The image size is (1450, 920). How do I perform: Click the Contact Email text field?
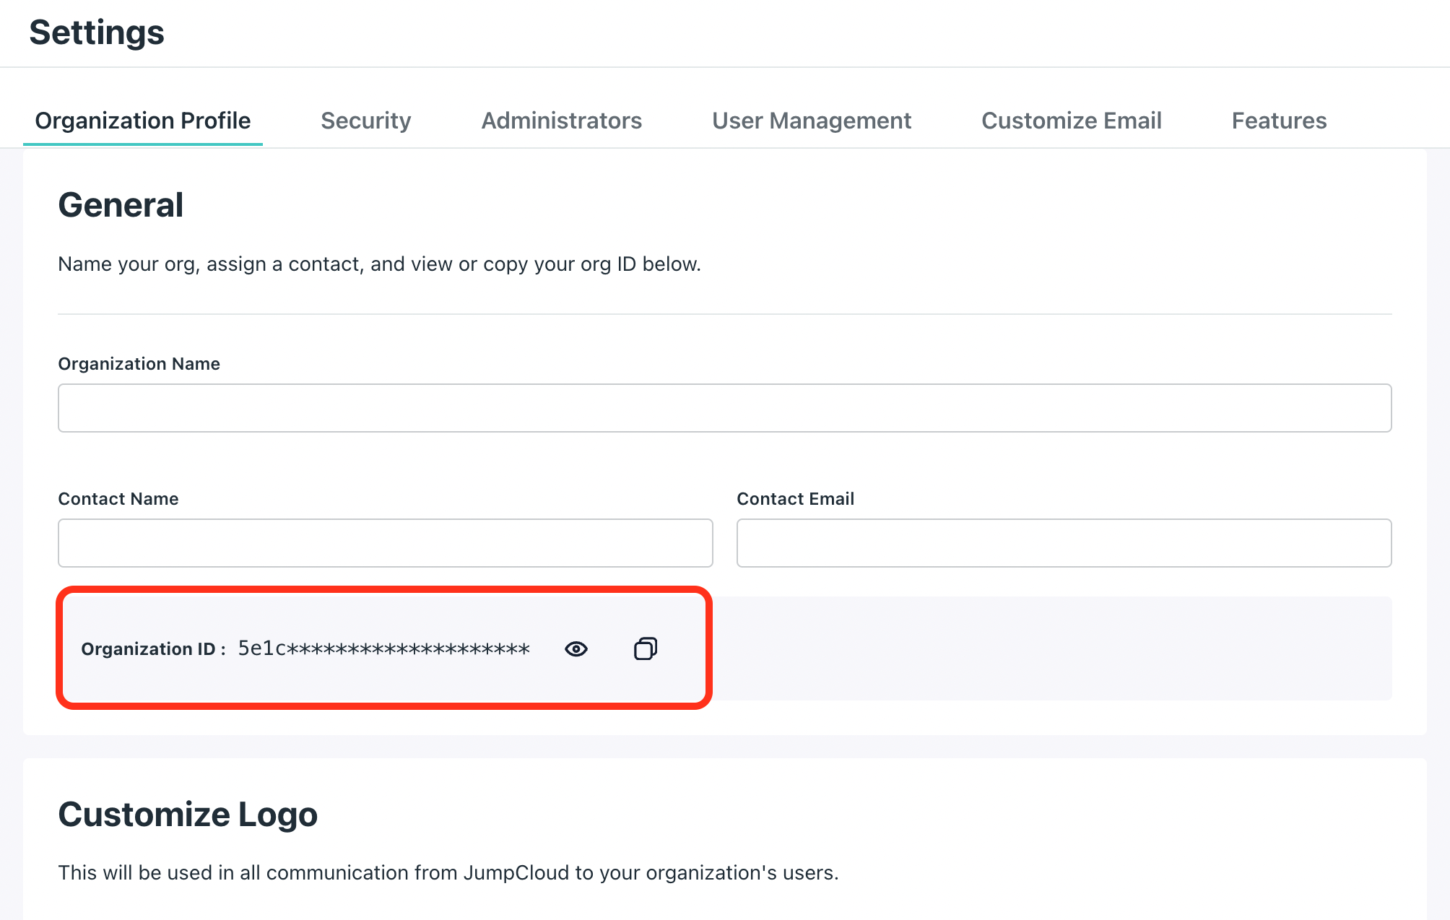tap(1064, 543)
